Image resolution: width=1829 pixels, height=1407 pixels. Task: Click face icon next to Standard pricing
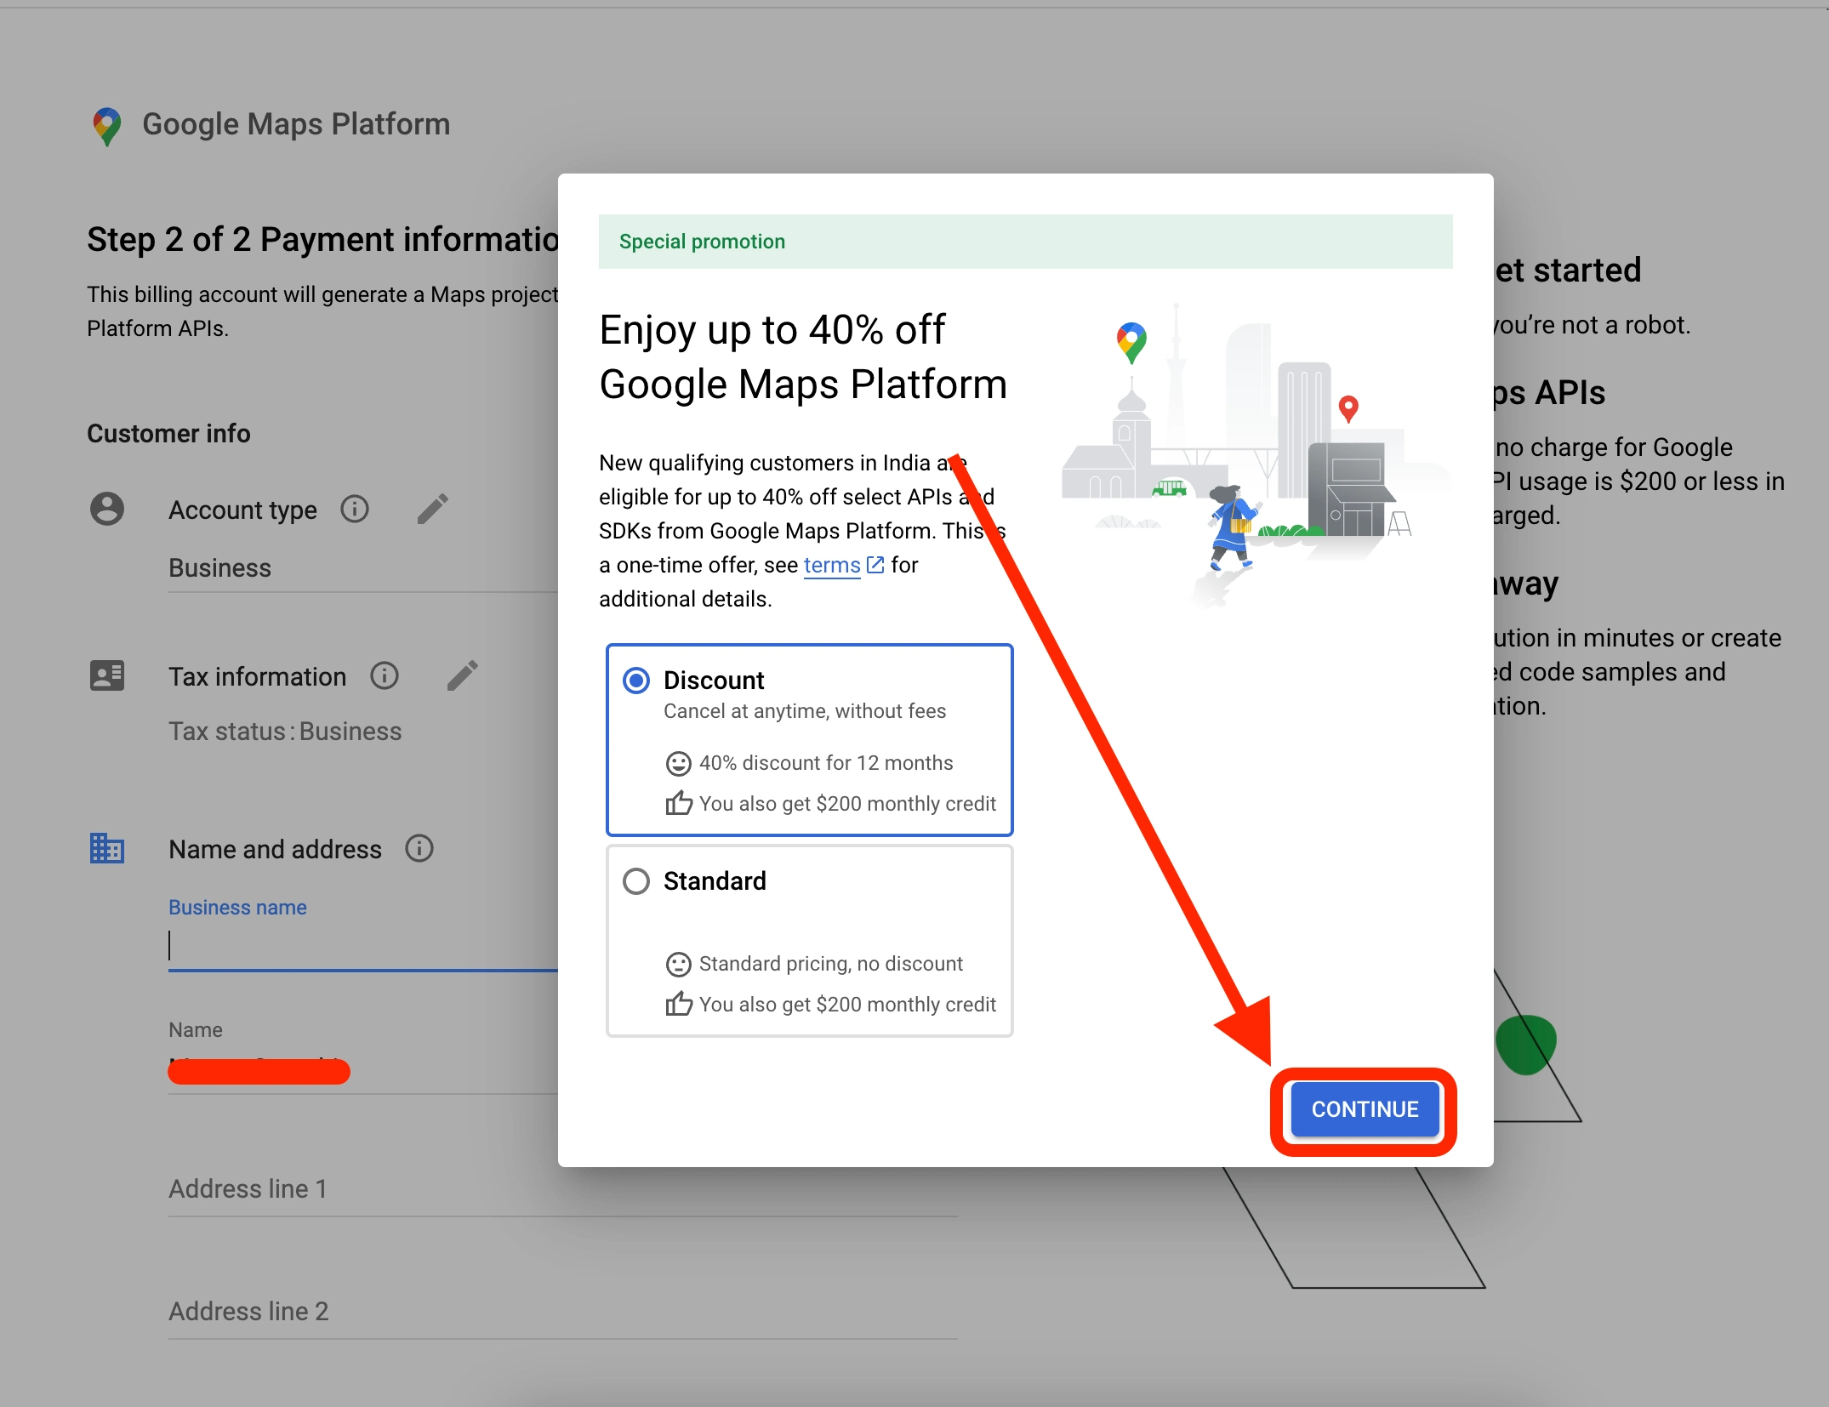pos(678,965)
